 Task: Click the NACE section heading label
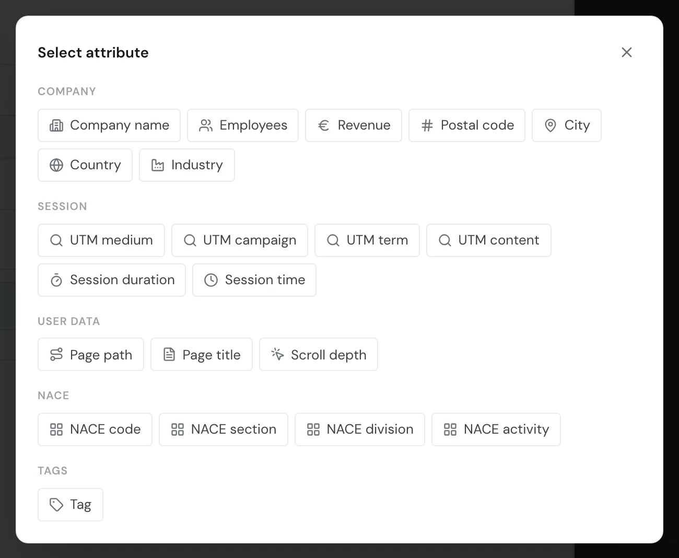click(x=53, y=396)
